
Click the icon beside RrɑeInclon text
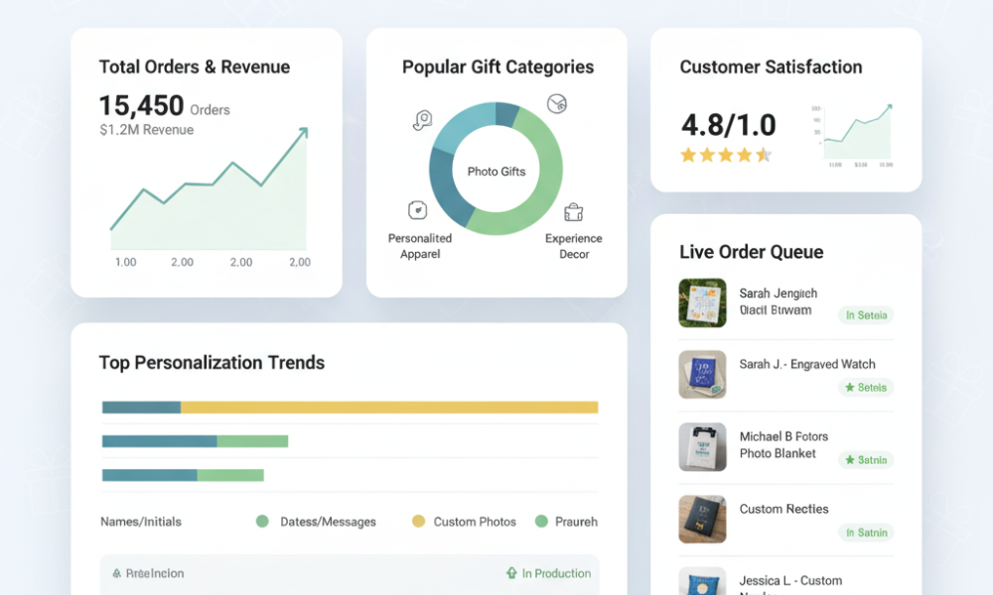pyautogui.click(x=116, y=573)
